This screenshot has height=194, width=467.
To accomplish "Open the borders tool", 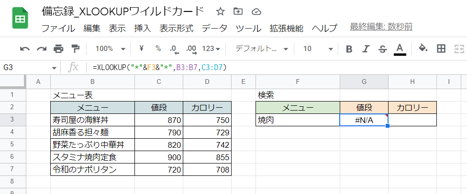I will point(441,48).
